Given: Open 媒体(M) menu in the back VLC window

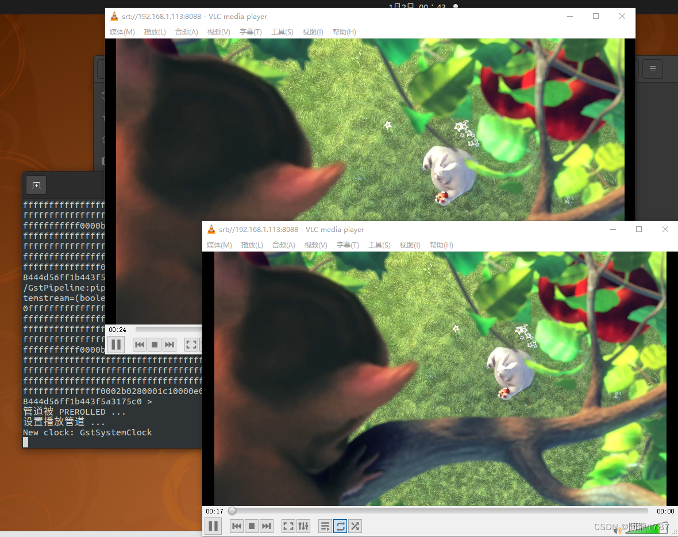Looking at the screenshot, I should tap(122, 32).
